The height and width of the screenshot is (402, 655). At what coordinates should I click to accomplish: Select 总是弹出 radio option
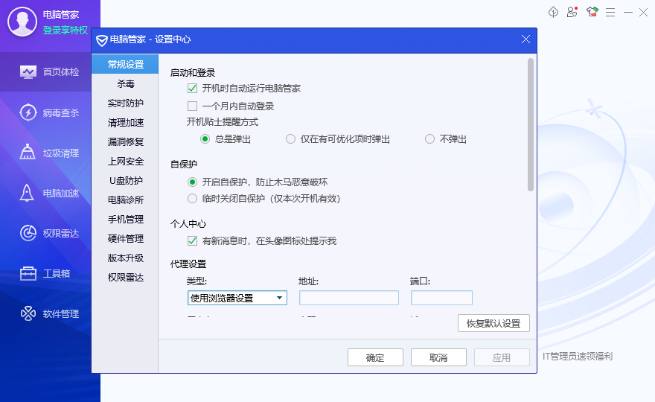[205, 138]
